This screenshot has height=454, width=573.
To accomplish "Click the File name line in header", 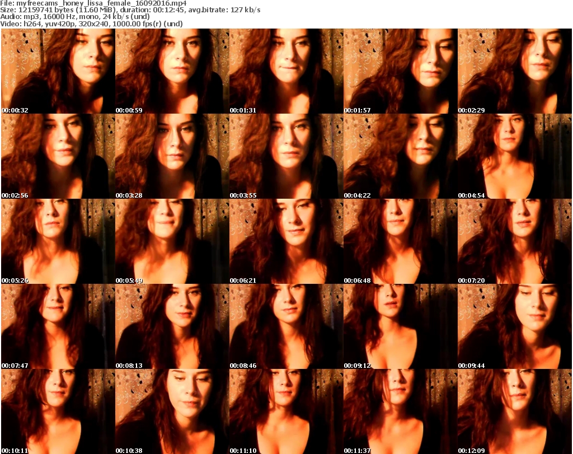I will [93, 3].
